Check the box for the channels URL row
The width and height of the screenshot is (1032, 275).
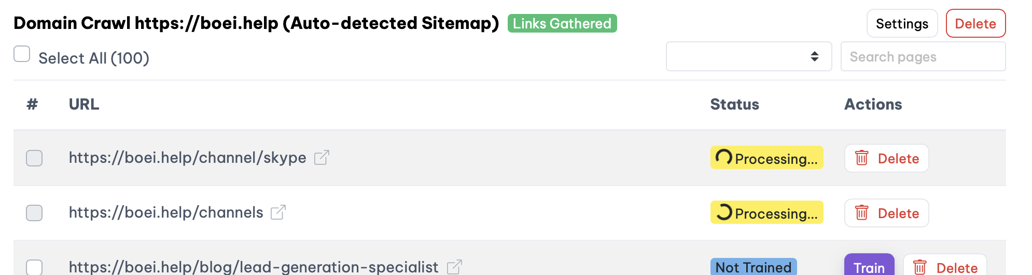34,213
